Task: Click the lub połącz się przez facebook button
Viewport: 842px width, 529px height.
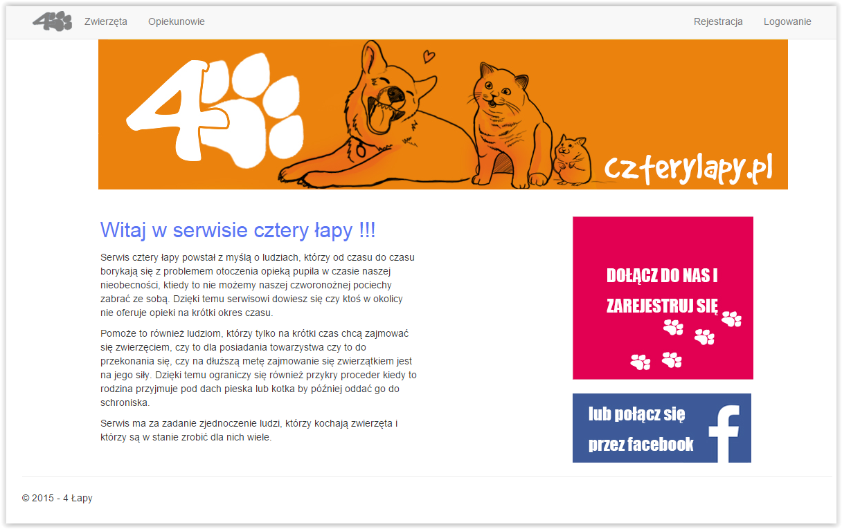Action: coord(662,428)
